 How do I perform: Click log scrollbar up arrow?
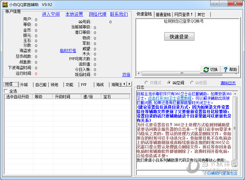tap(235, 94)
